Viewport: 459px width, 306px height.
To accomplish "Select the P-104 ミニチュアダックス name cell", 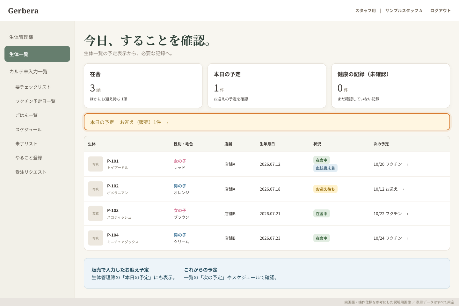I will point(123,238).
